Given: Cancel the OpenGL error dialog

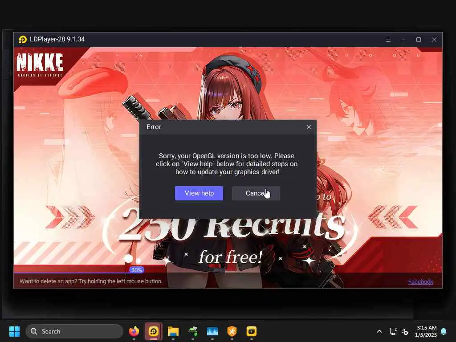Looking at the screenshot, I should 256,193.
